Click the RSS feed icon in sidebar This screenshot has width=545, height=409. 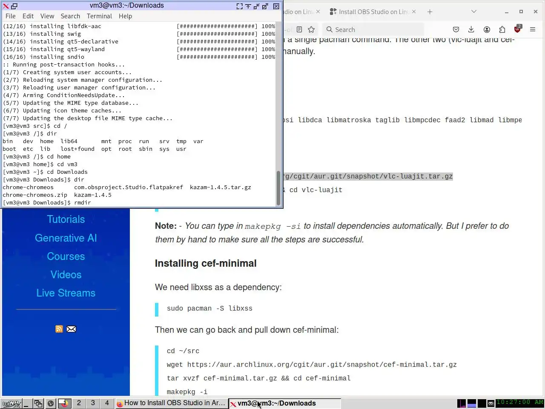click(x=59, y=329)
